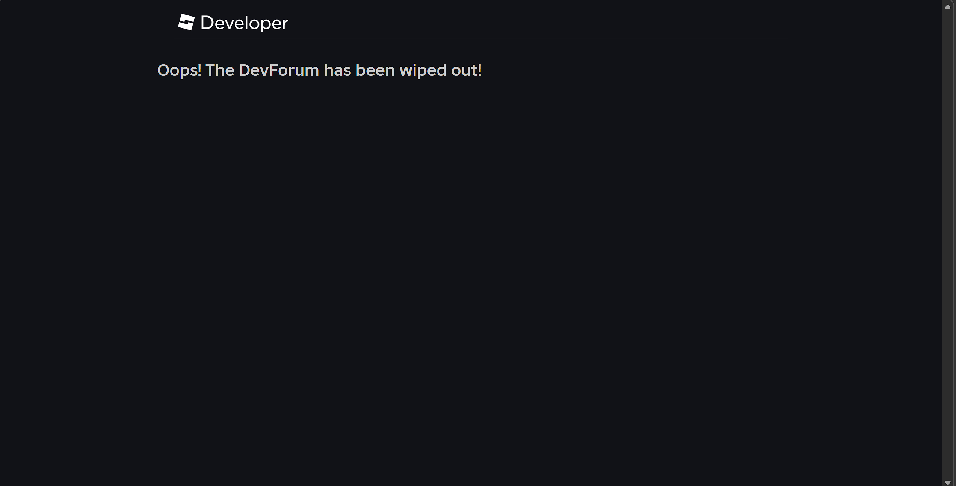Select the word "The" in the heading
The image size is (956, 486).
(220, 71)
